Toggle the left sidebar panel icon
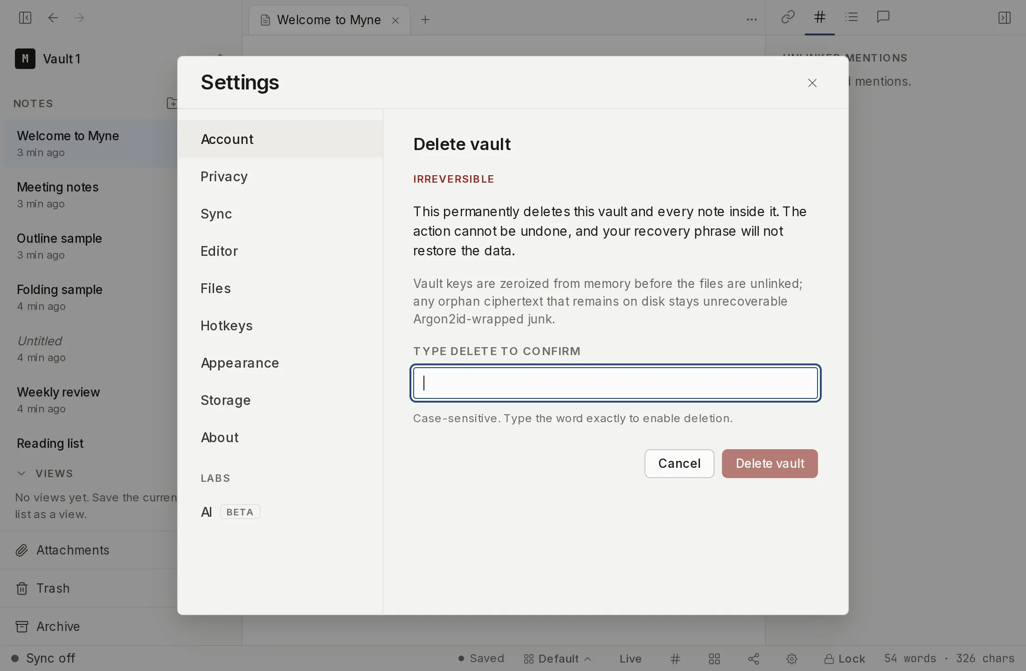The height and width of the screenshot is (671, 1026). click(x=25, y=18)
